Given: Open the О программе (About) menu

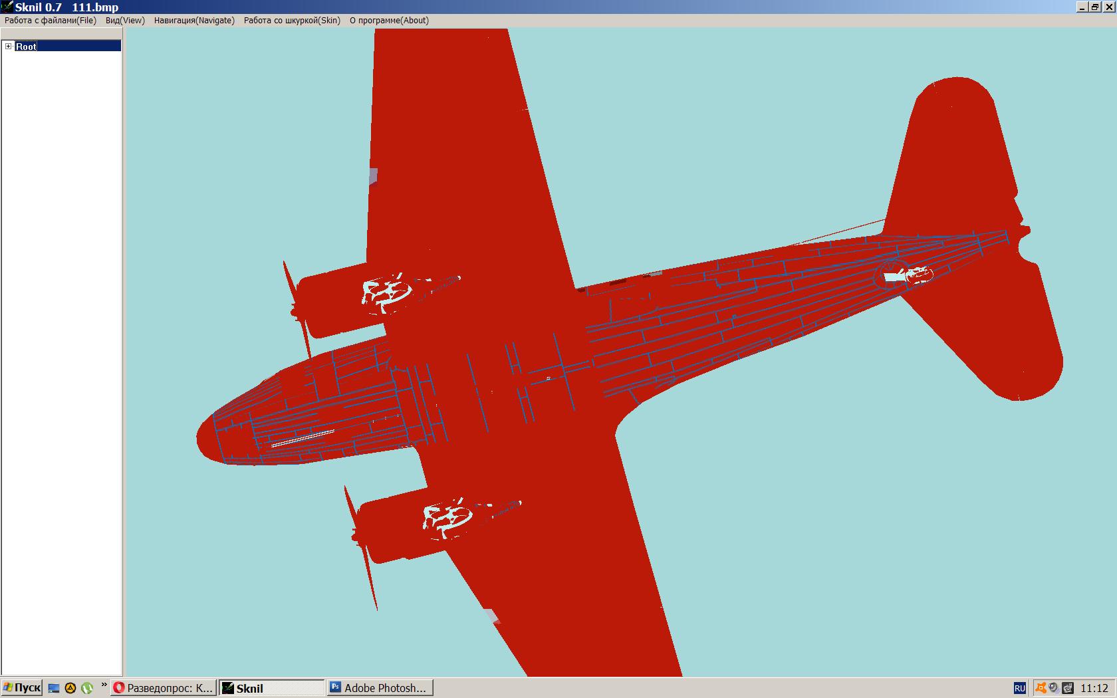Looking at the screenshot, I should click(x=389, y=21).
